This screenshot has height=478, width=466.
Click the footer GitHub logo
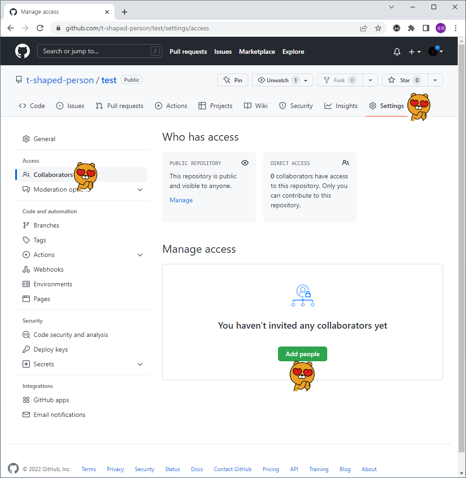coord(13,468)
